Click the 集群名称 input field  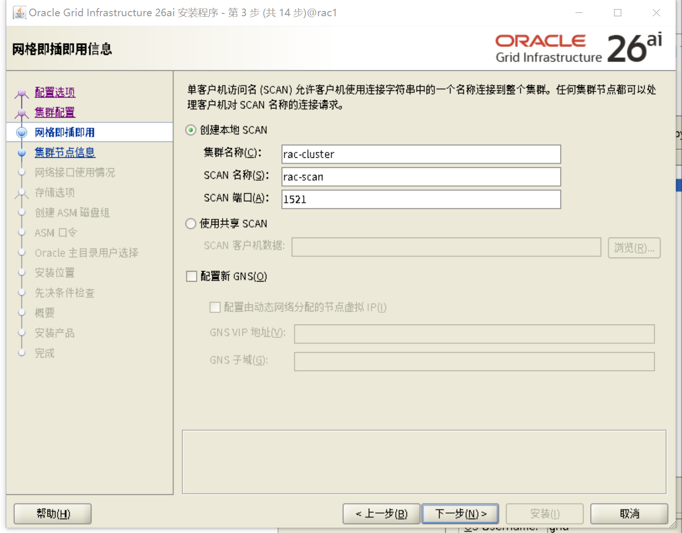(x=421, y=154)
